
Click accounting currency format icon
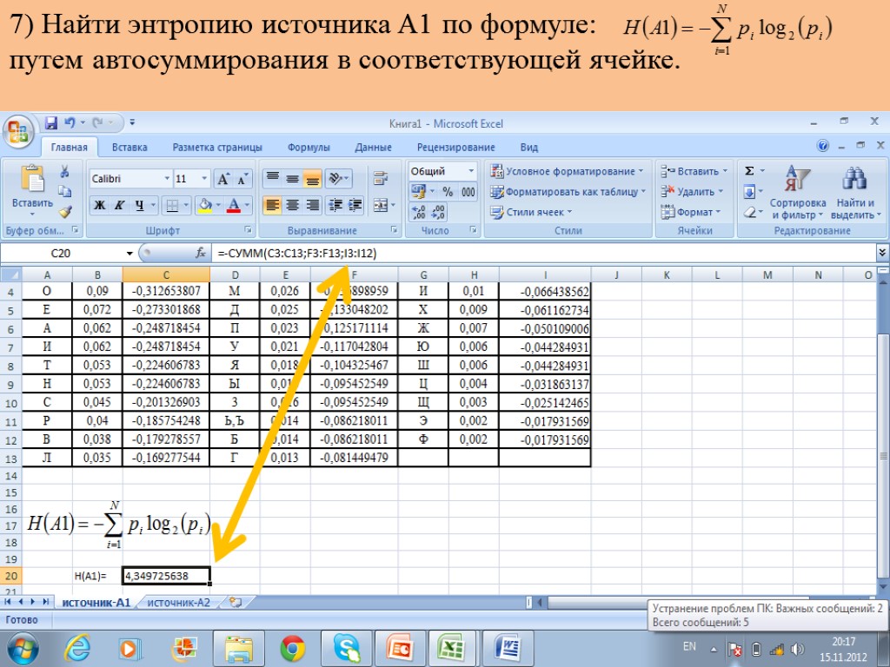(x=418, y=192)
